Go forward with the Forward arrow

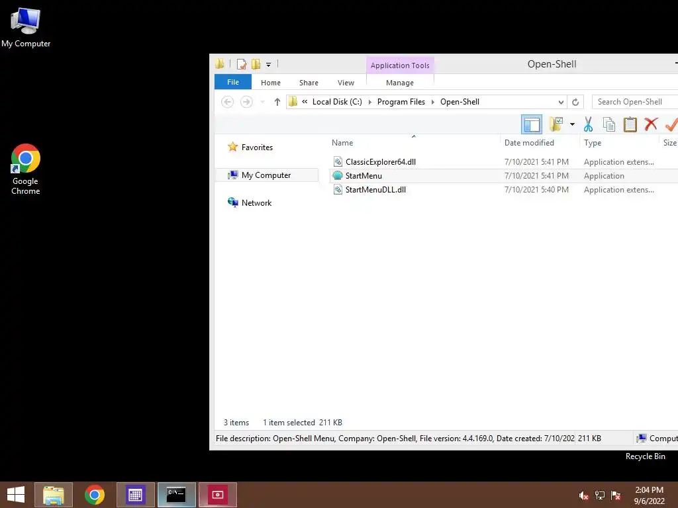[x=246, y=102]
